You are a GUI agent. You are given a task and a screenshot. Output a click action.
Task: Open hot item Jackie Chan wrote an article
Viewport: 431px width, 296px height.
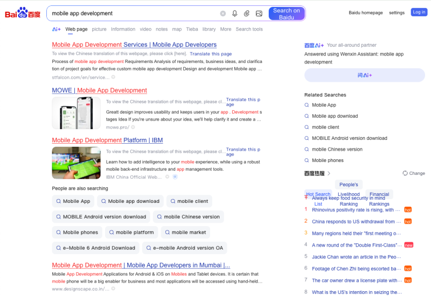356,257
